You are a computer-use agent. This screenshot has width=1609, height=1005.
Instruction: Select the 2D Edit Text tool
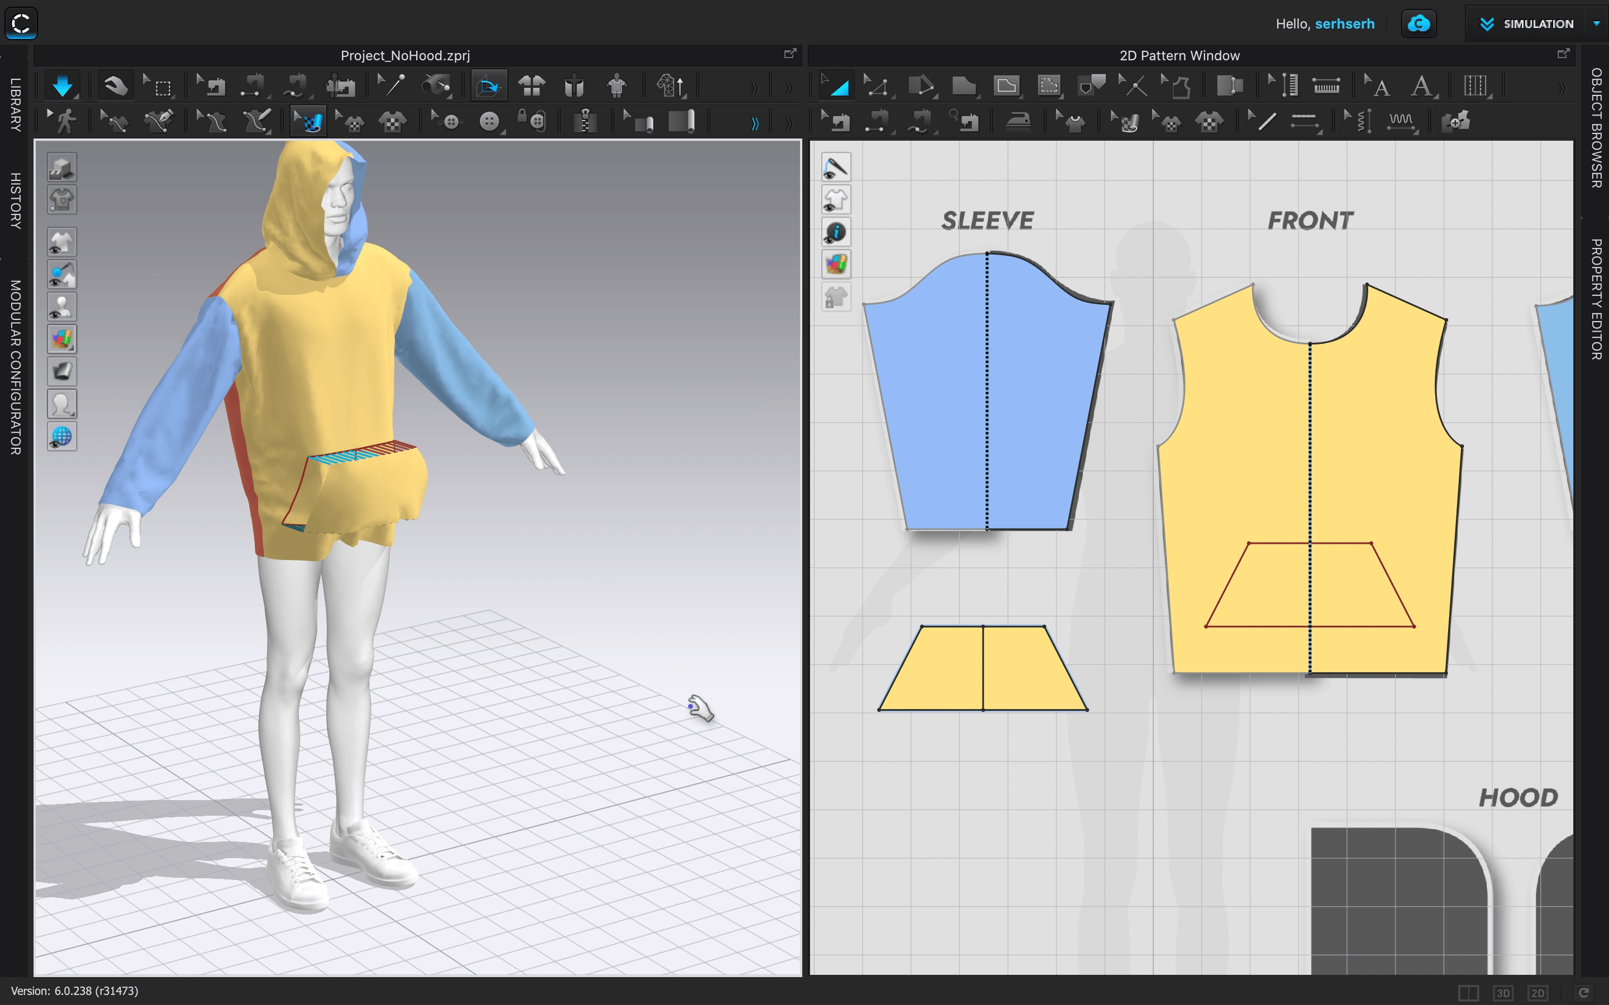tap(1378, 86)
